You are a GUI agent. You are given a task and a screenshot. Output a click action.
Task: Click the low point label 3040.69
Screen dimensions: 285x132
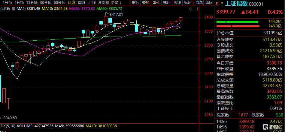click(9, 118)
